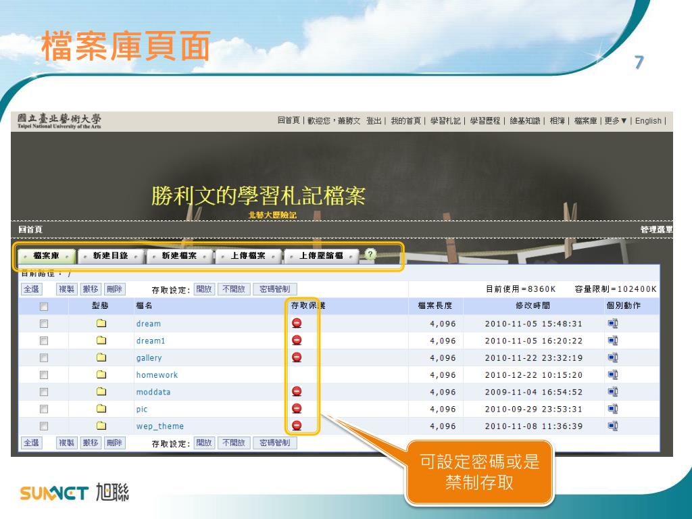Image resolution: width=692 pixels, height=519 pixels.
Task: Check the dream folder checkbox
Action: tap(44, 324)
